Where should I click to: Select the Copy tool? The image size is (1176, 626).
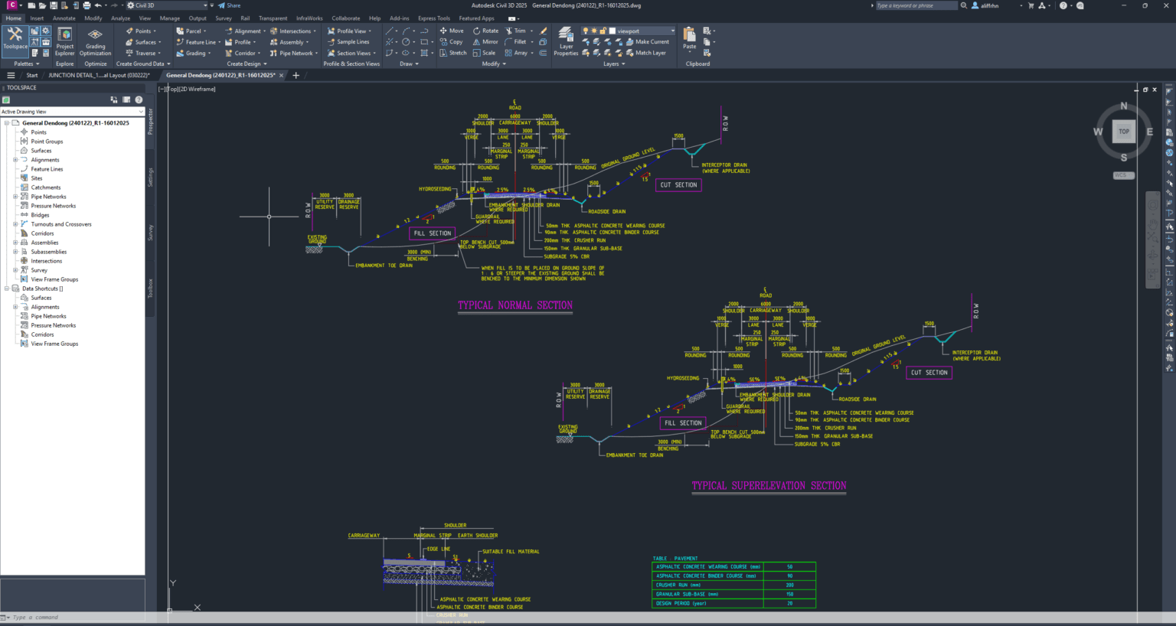(x=452, y=42)
